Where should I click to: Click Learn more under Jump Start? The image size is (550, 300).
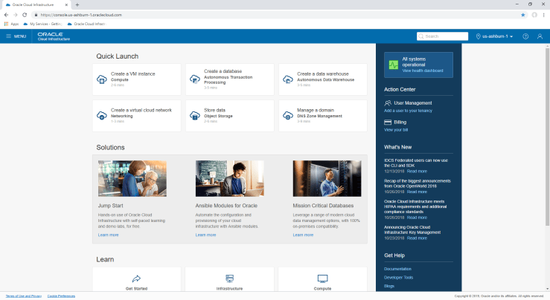pos(108,235)
